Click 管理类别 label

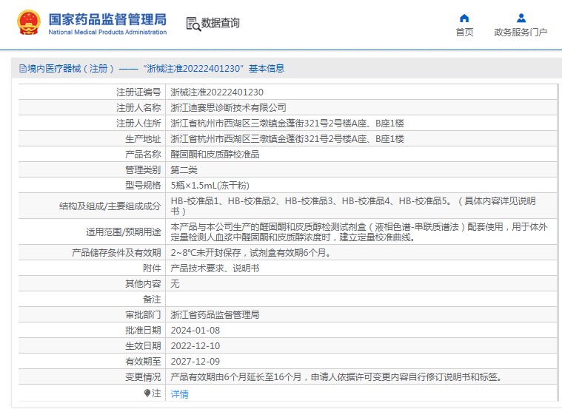143,170
